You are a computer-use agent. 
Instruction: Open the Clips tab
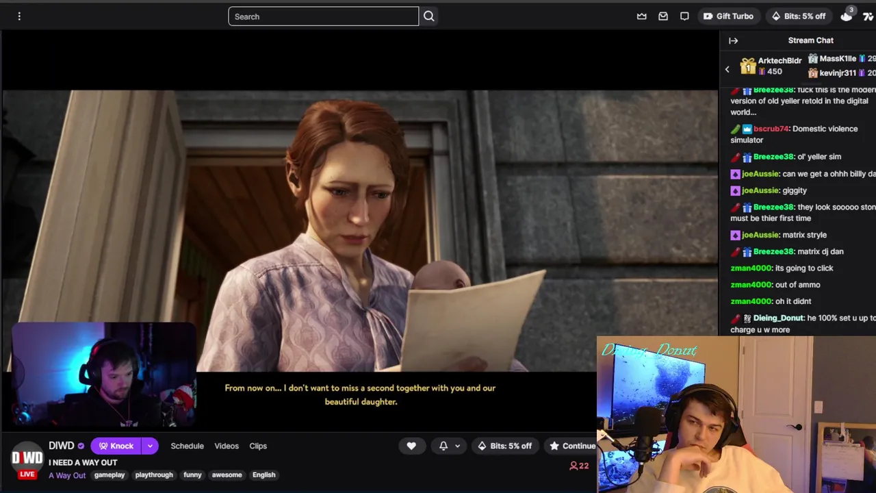pos(258,446)
